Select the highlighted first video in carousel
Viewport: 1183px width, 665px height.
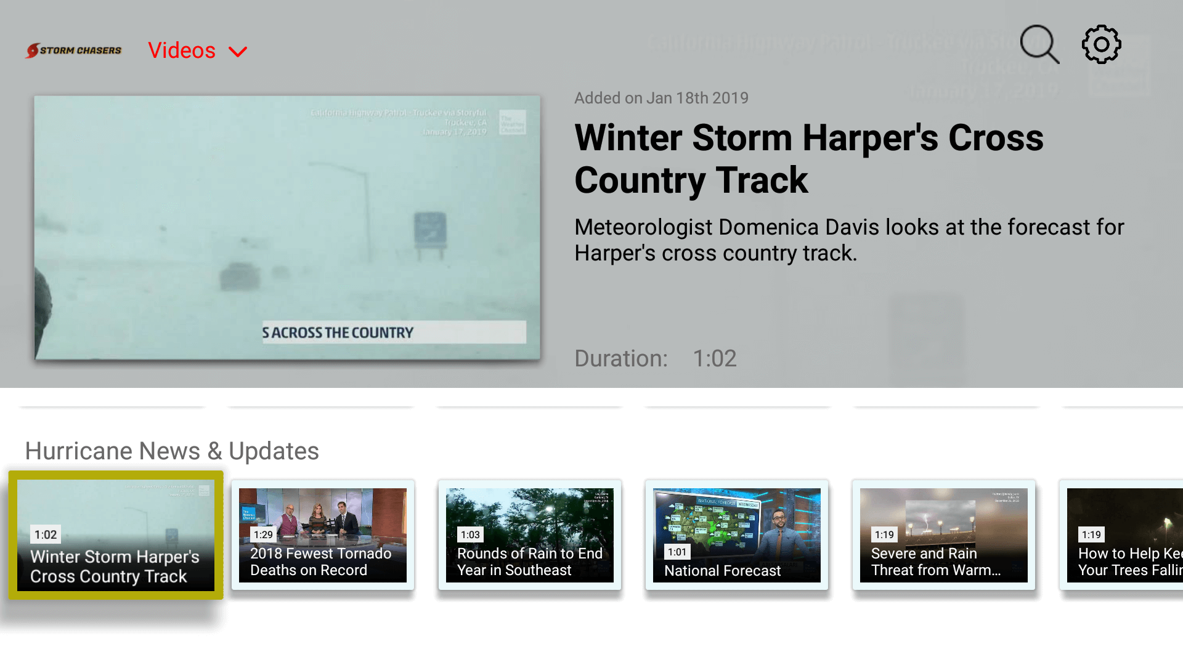tap(116, 535)
